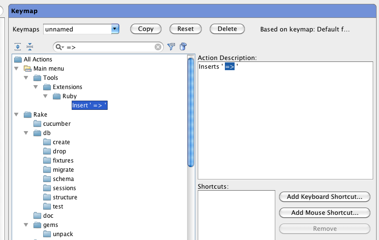Screen dimensions: 379x240
Task: Collapse the Tools tree node
Action: pos(26,78)
